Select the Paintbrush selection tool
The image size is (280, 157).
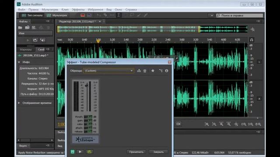click(139, 15)
